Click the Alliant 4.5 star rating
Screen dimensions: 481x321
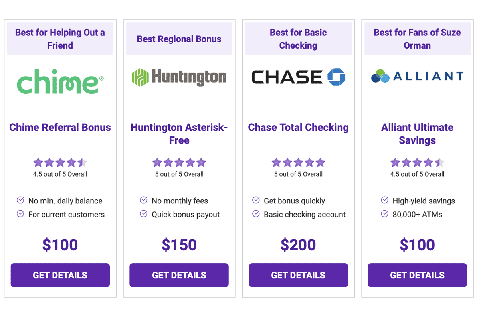(417, 163)
